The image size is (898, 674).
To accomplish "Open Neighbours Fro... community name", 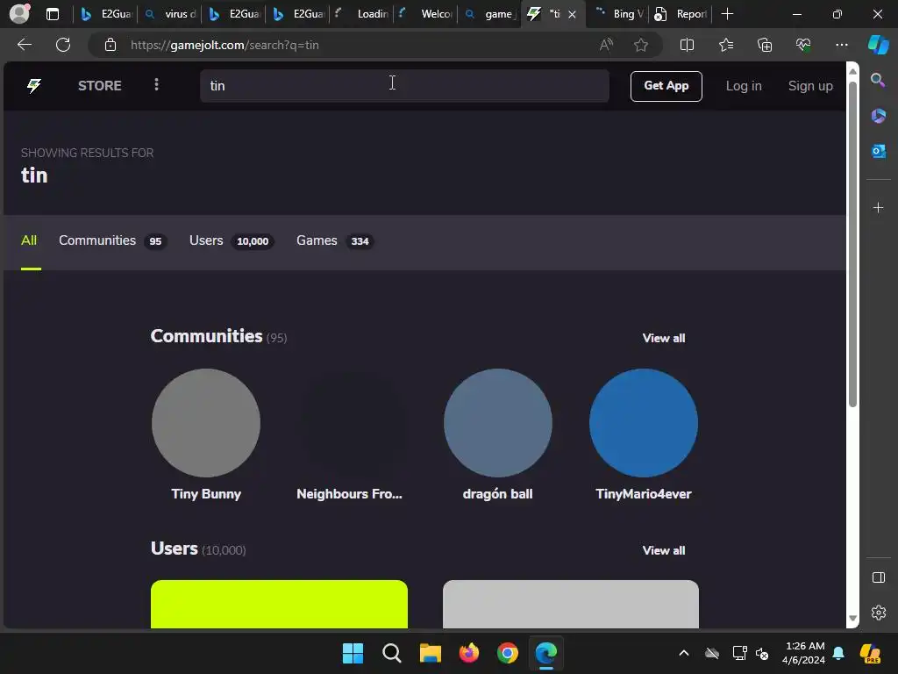I will pos(349,494).
